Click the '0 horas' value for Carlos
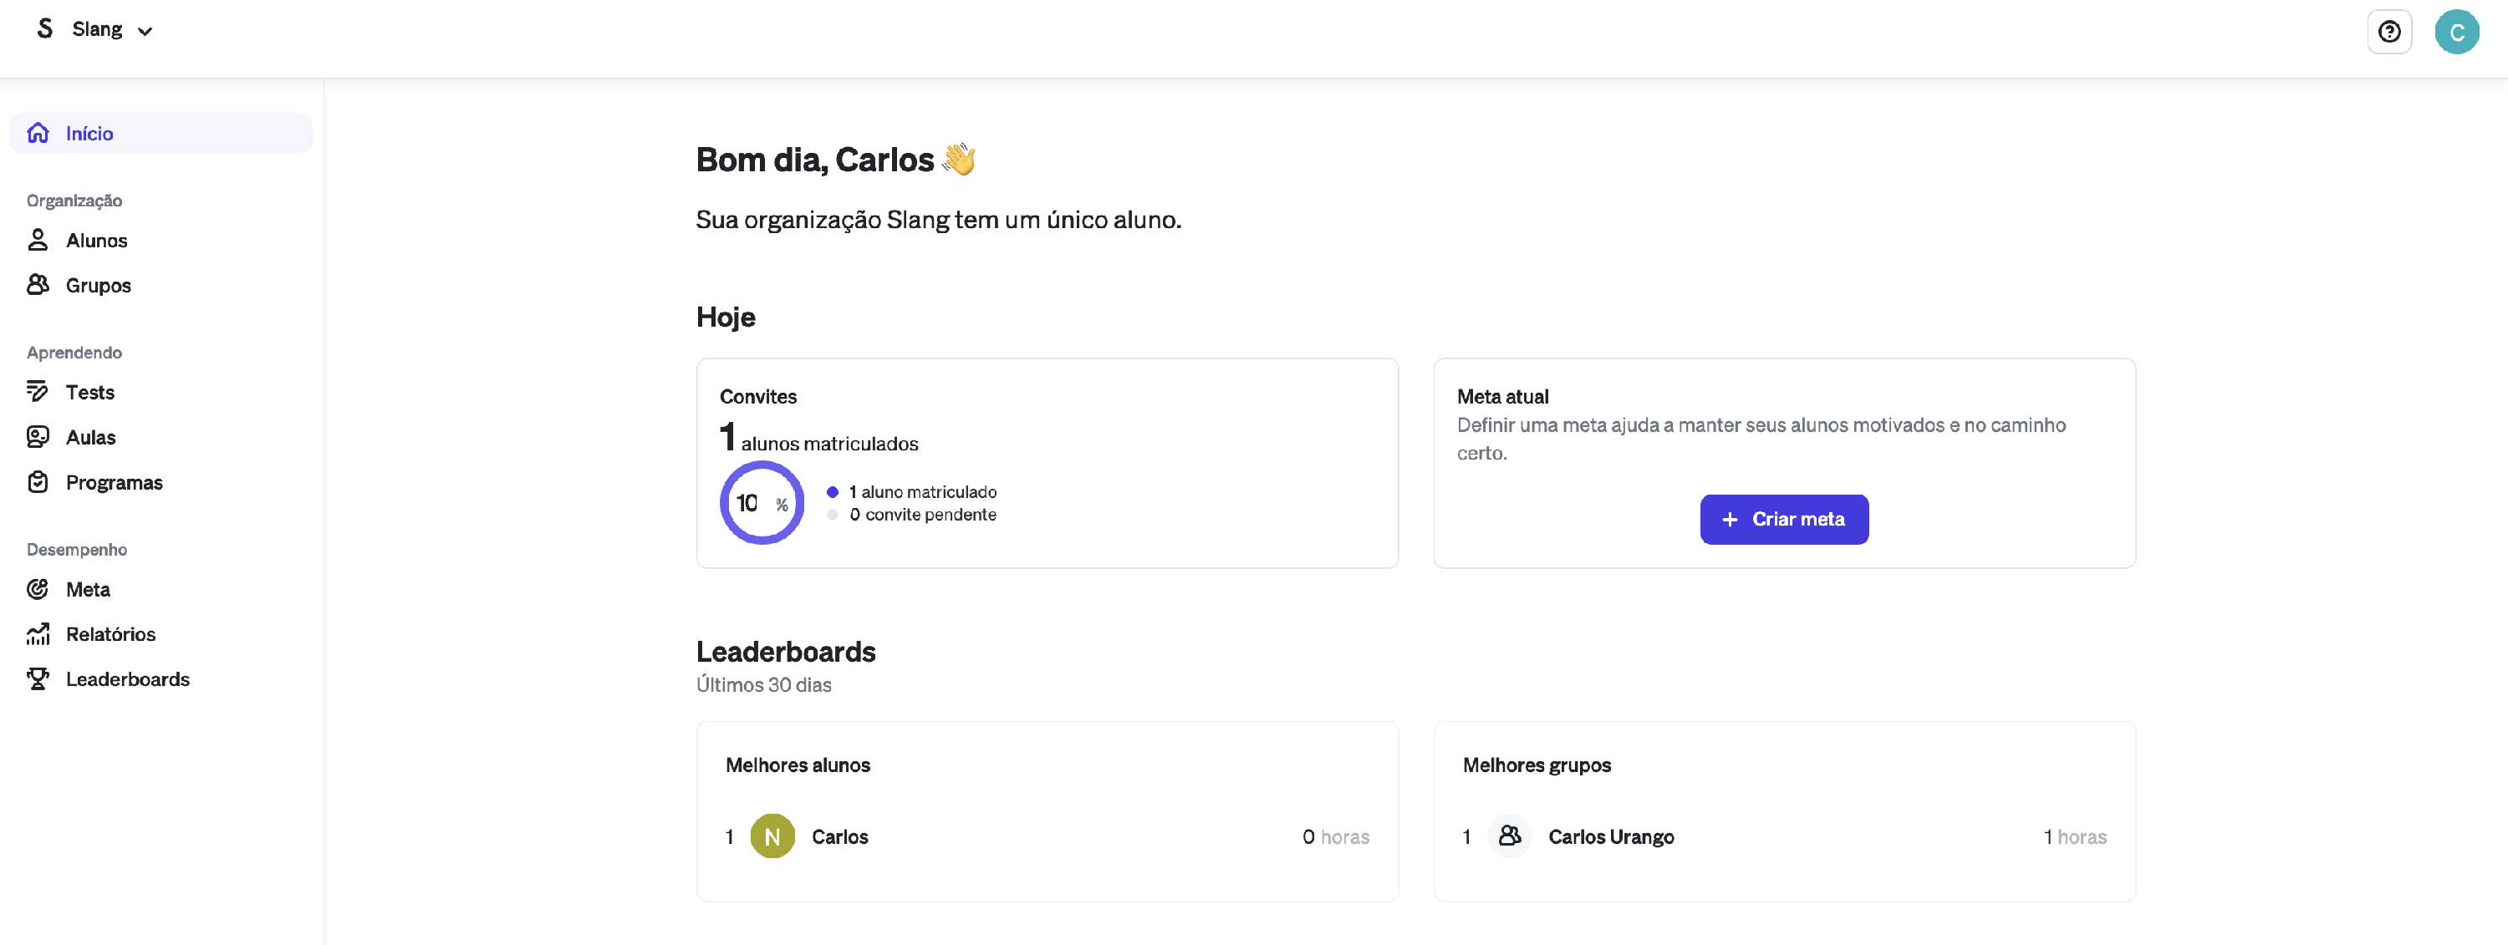Screen dimensions: 2508x945 coord(1335,837)
